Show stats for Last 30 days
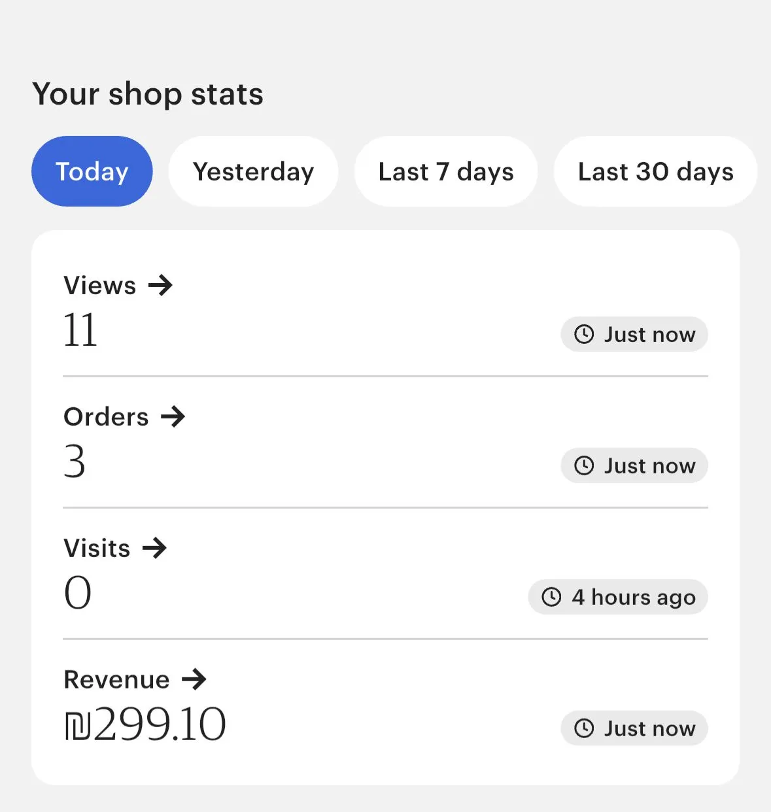The image size is (771, 812). tap(655, 172)
